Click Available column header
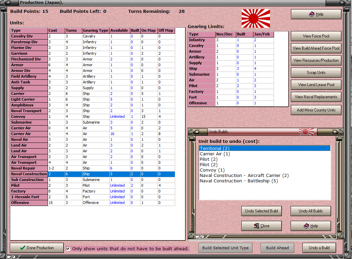Image resolution: width=352 pixels, height=259 pixels. (x=119, y=30)
